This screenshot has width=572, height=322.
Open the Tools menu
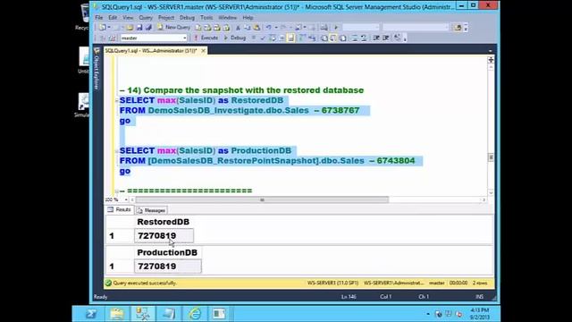pyautogui.click(x=206, y=17)
